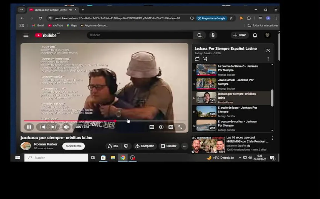Image resolution: width=320 pixels, height=199 pixels.
Task: Open File Explorer from the taskbar
Action: [113, 158]
